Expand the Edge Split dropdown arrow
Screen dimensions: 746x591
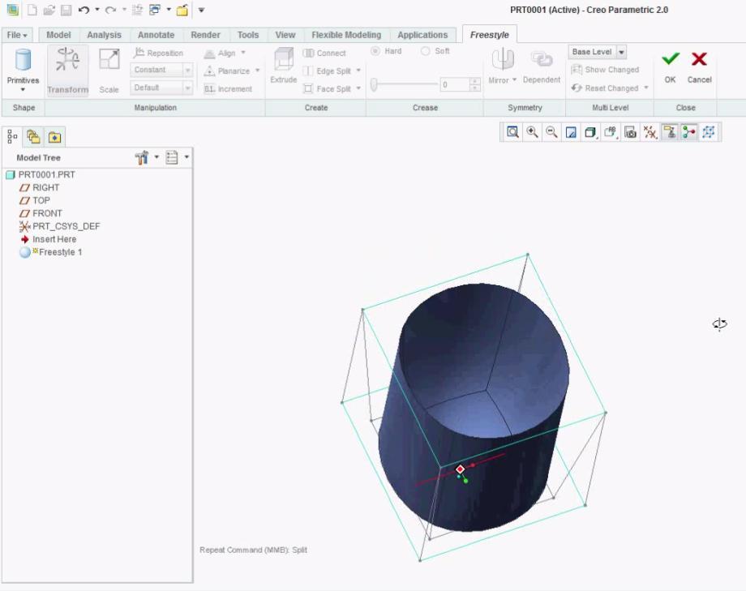click(x=358, y=71)
